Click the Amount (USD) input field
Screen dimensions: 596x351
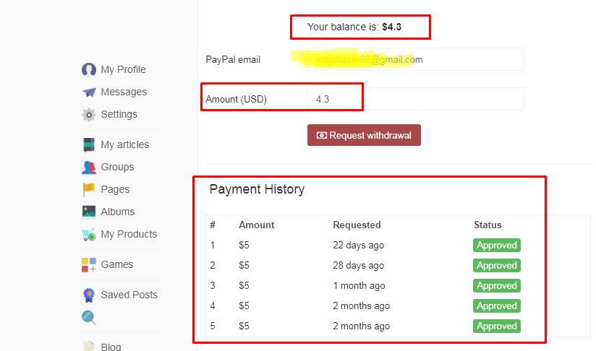click(414, 99)
